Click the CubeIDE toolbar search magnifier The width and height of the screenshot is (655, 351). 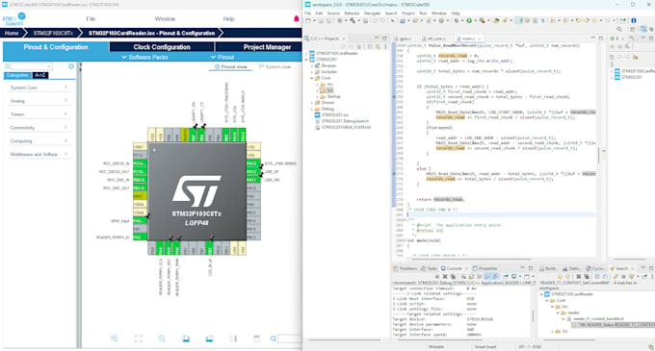pos(619,29)
